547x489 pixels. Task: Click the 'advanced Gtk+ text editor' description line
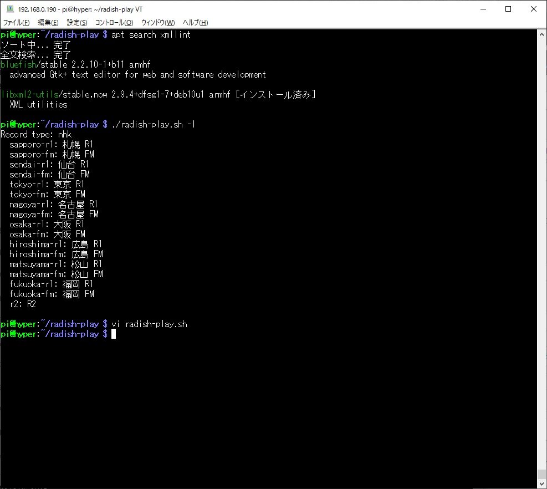click(x=137, y=75)
